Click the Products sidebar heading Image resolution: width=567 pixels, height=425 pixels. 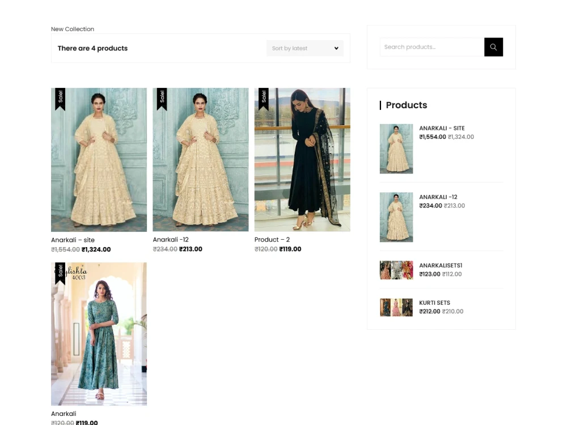click(x=407, y=105)
